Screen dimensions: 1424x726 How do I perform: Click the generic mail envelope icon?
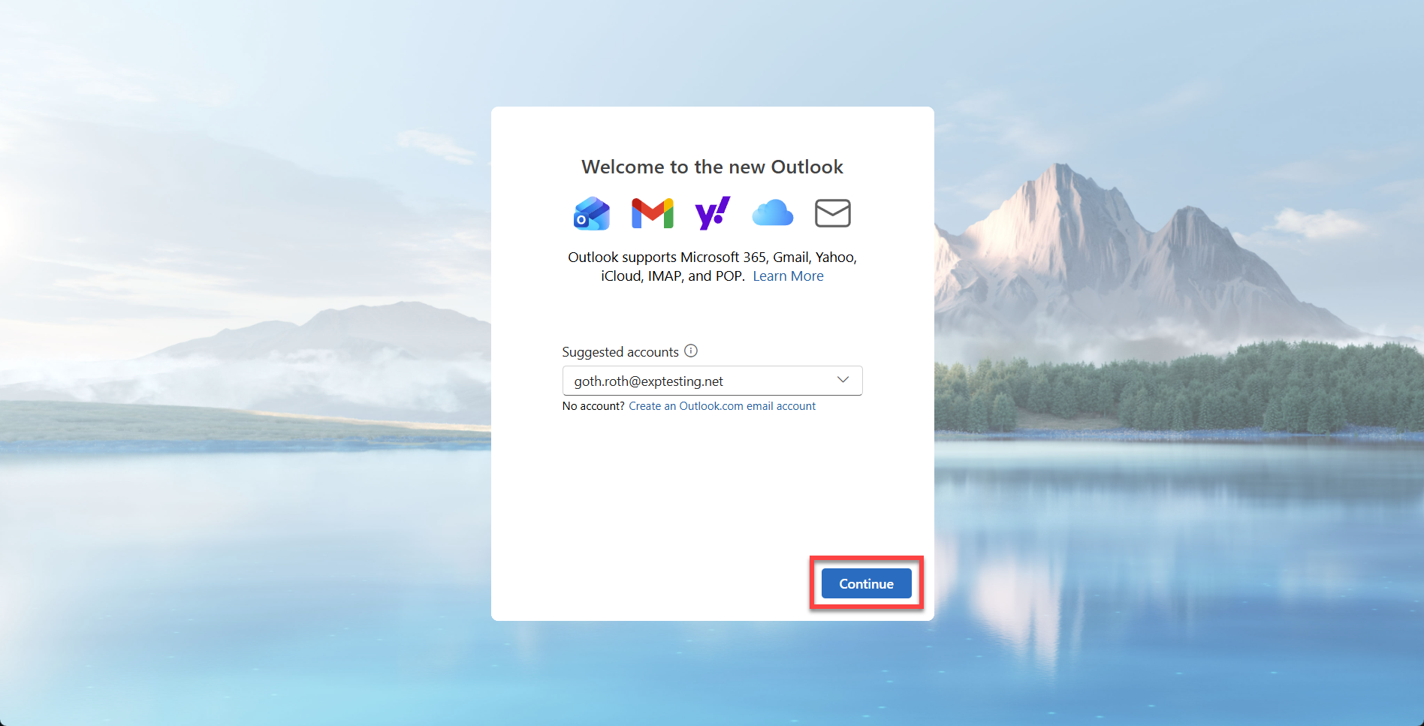[832, 213]
